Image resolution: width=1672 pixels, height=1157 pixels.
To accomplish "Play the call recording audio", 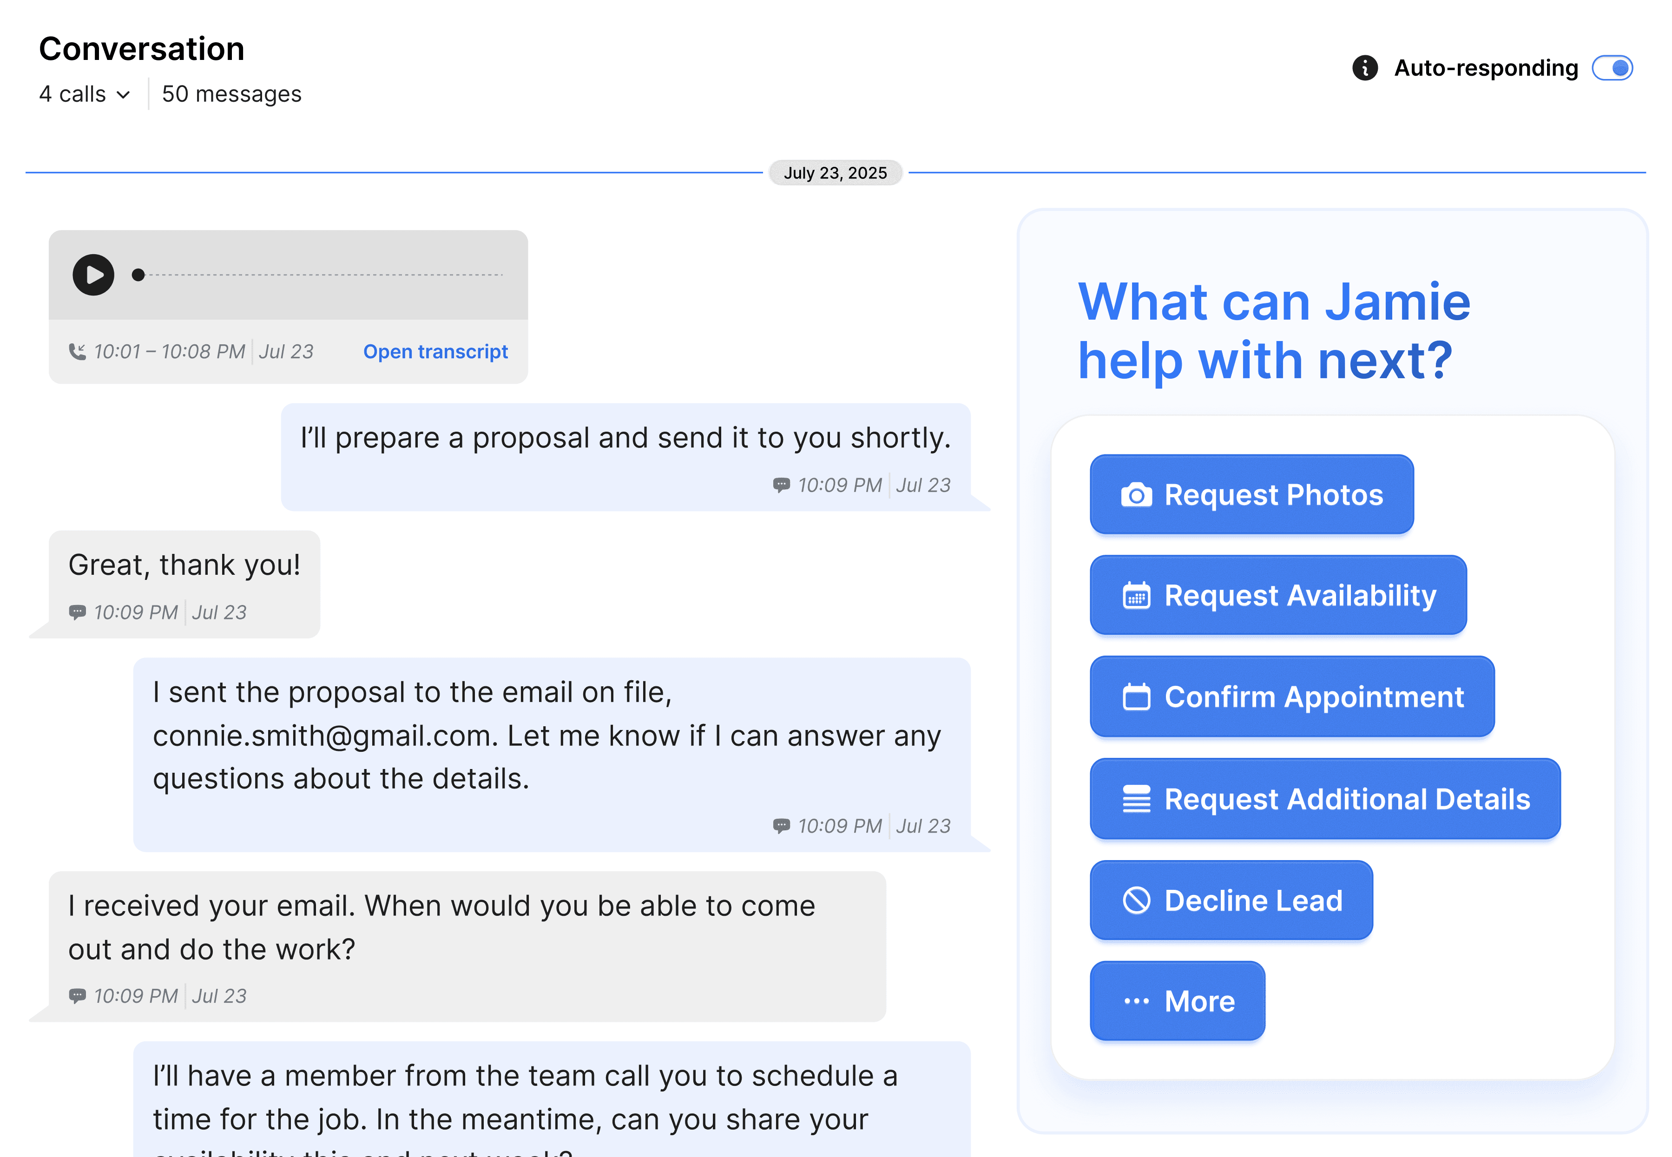I will [93, 275].
